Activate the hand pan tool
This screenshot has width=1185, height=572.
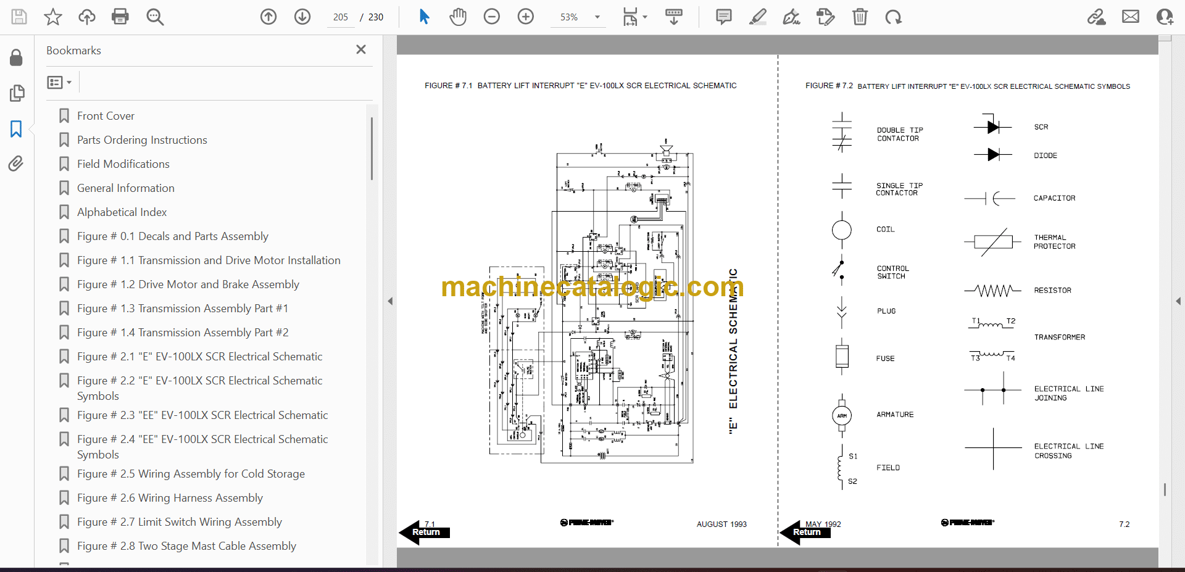point(458,17)
